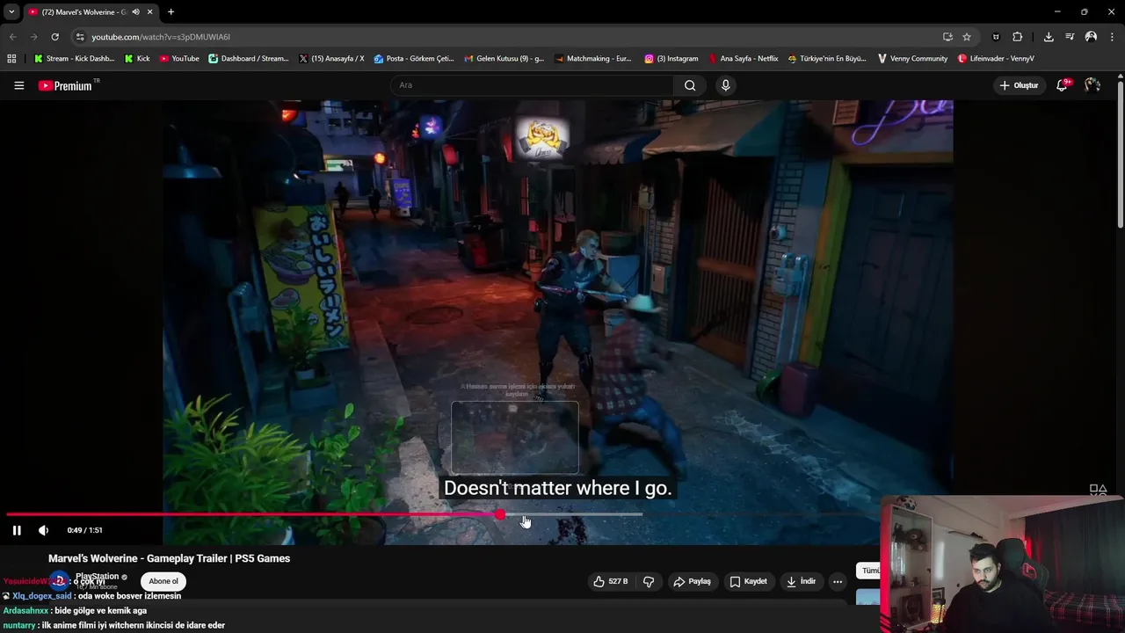Click the 0:49 / 1:51 time display

[x=84, y=530]
